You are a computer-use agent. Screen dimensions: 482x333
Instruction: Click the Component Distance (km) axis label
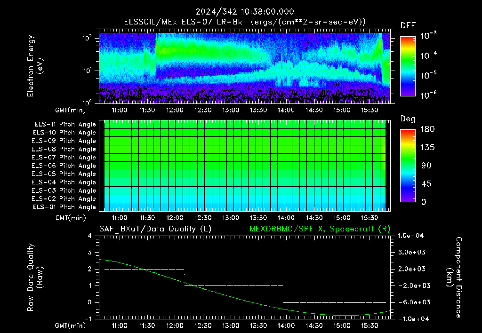coord(455,277)
